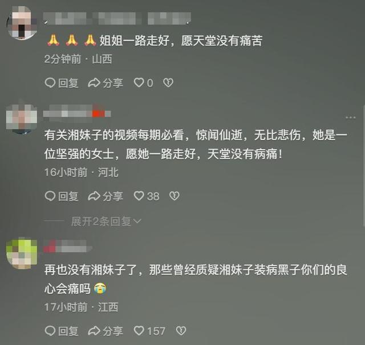Click the scrollbar on the right edge
Image resolution: width=365 pixels, height=345 pixels.
coord(364,165)
